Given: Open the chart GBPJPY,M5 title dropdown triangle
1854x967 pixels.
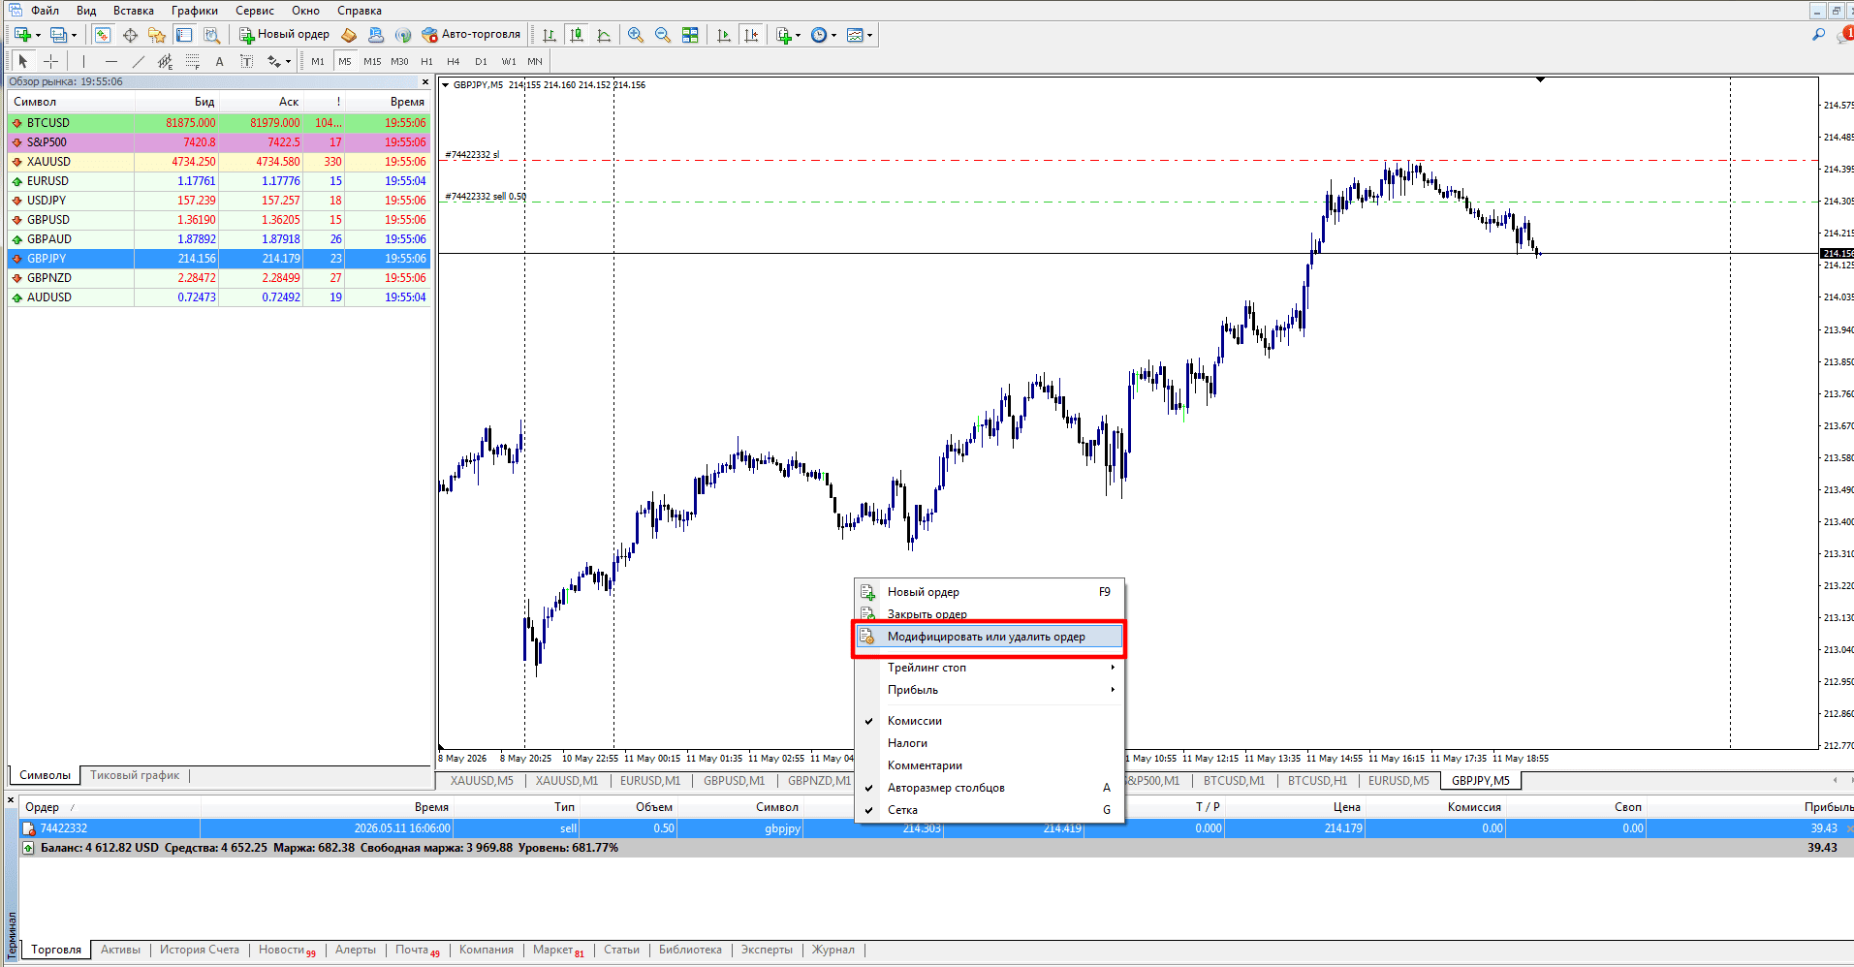Looking at the screenshot, I should [446, 85].
